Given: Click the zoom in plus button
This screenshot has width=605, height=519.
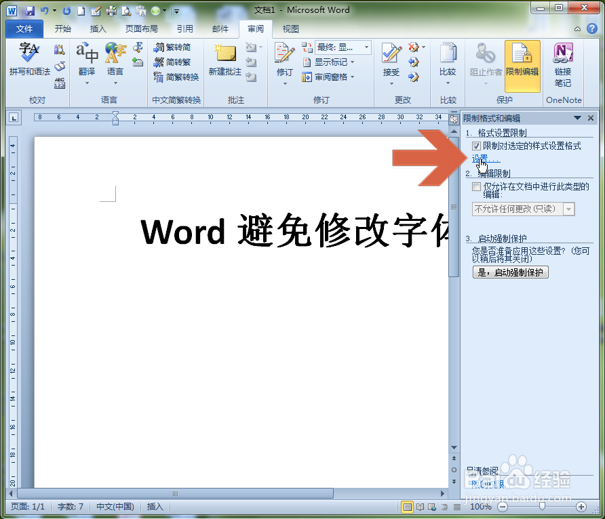Looking at the screenshot, I should tap(581, 507).
